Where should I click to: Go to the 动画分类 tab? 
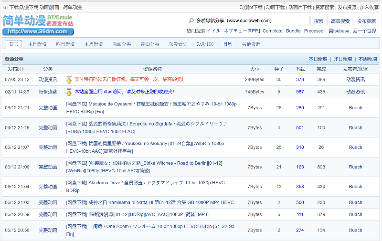tap(122, 44)
